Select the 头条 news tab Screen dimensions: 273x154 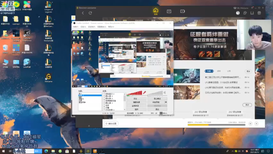point(209,71)
